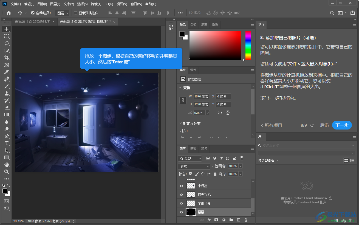The height and width of the screenshot is (225, 359).
Task: Select the Eyedropper tool
Action: click(x=7, y=72)
